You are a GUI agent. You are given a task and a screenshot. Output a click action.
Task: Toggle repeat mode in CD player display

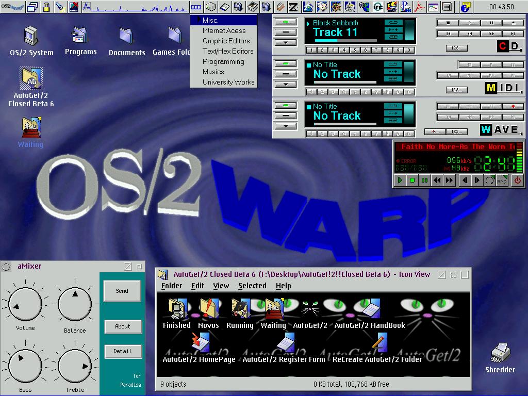393,23
